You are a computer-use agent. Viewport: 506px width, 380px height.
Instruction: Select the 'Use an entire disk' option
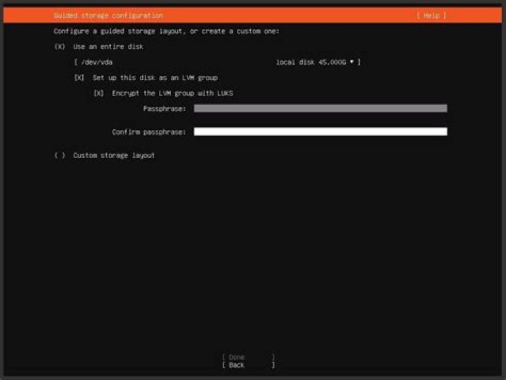(x=99, y=47)
